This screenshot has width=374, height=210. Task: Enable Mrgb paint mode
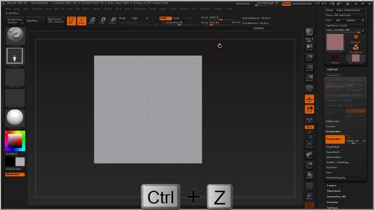122,18
